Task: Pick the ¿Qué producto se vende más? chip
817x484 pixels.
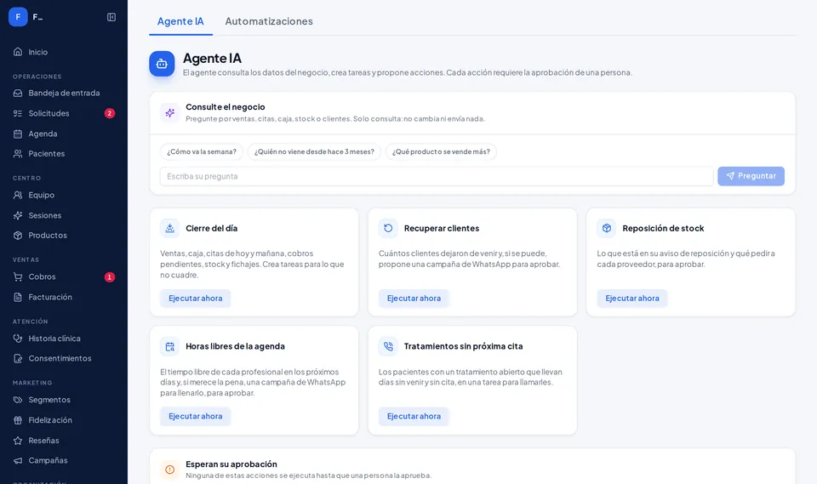Action: coord(441,151)
